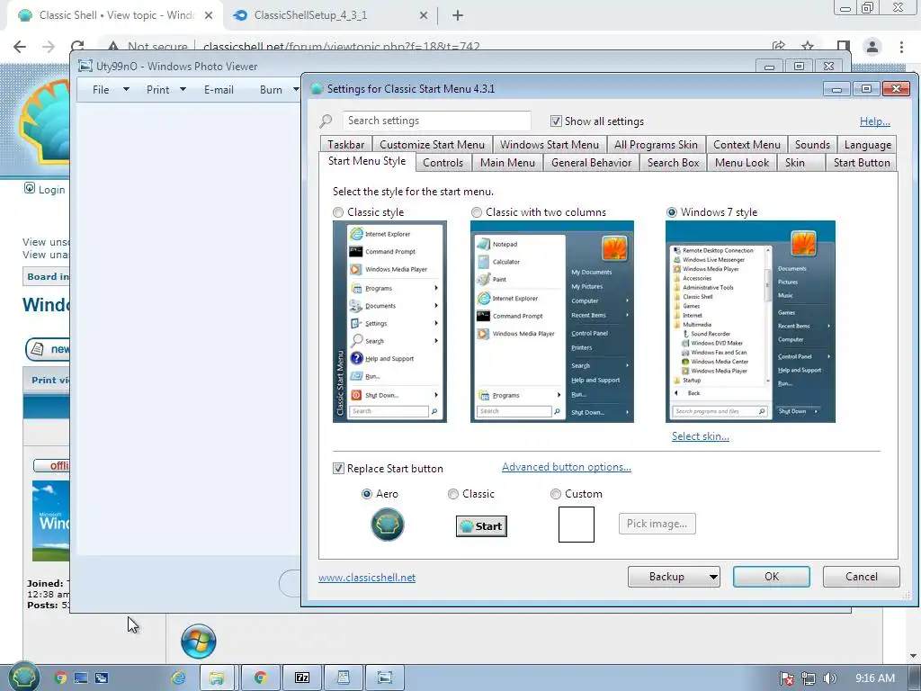
Task: Click the Show Desktop quick launch icon
Action: click(x=80, y=678)
